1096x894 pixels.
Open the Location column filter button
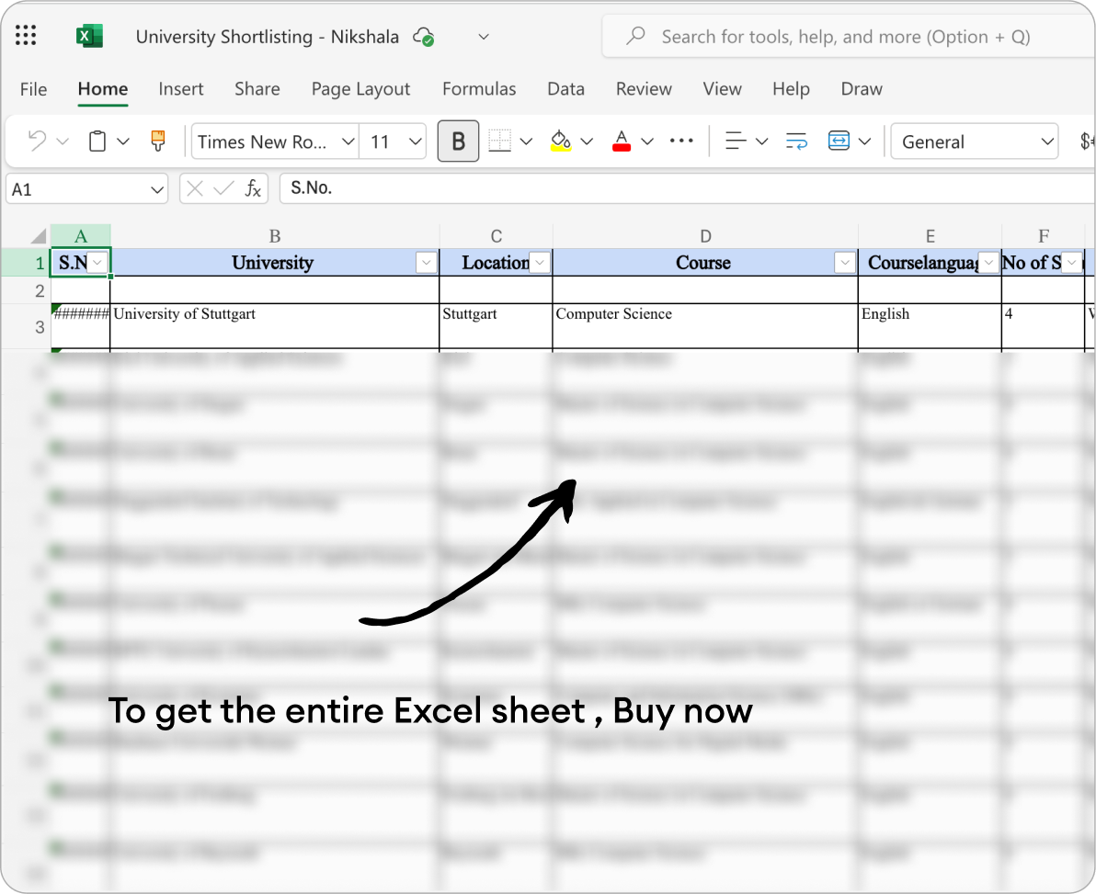pos(540,263)
